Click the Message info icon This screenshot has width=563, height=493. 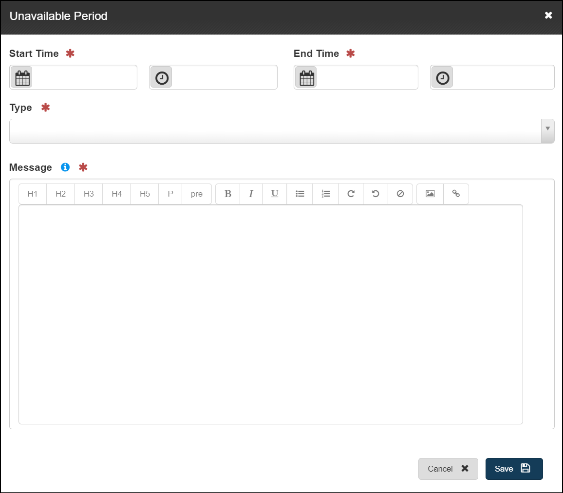(x=65, y=167)
